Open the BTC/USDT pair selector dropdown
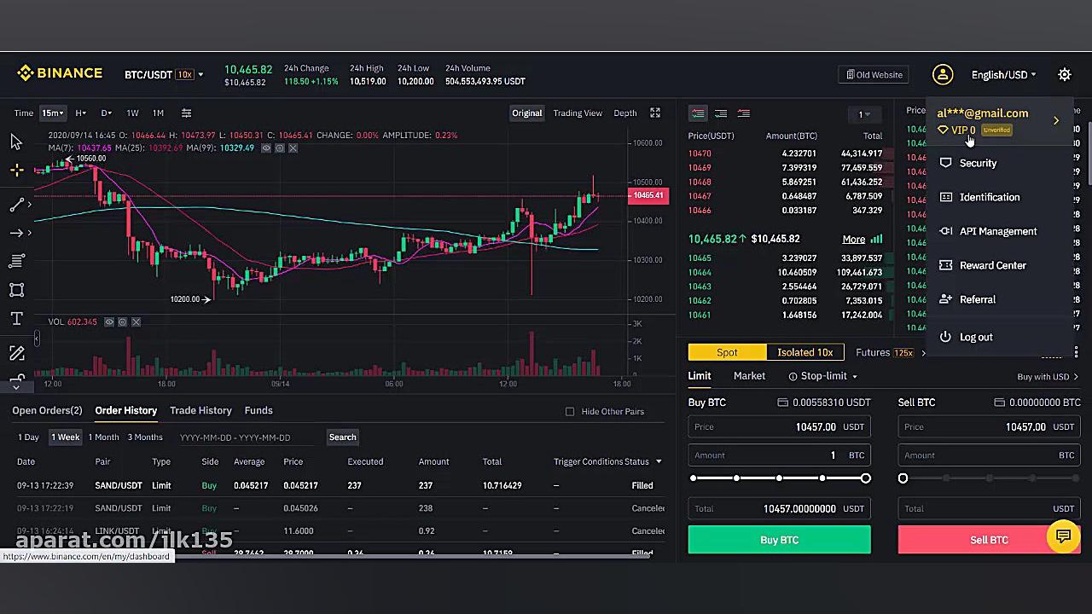The width and height of the screenshot is (1092, 614). [x=164, y=74]
